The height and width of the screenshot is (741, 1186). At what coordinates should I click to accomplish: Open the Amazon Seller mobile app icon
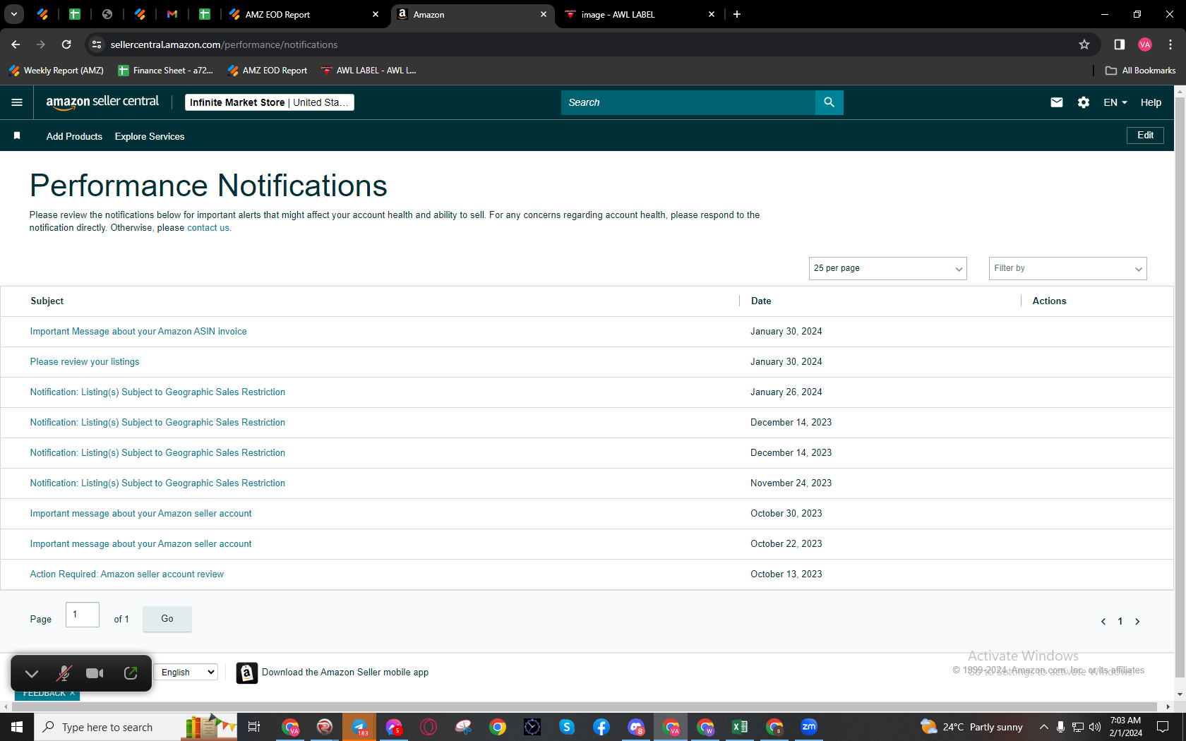click(246, 673)
